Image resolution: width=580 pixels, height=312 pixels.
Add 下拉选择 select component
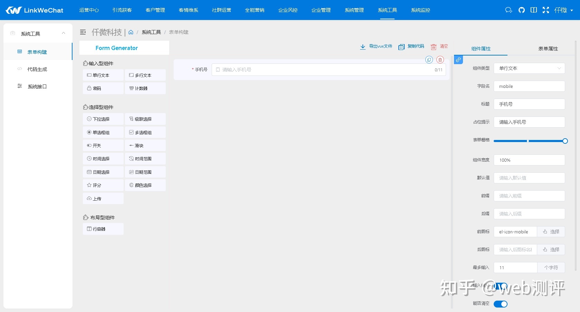point(103,119)
